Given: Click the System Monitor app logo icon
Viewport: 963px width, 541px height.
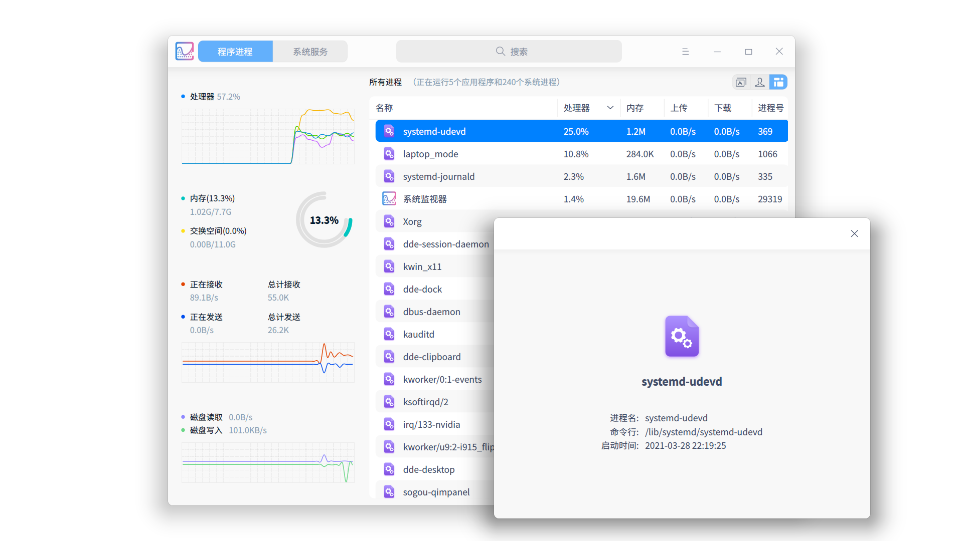Looking at the screenshot, I should [x=185, y=51].
